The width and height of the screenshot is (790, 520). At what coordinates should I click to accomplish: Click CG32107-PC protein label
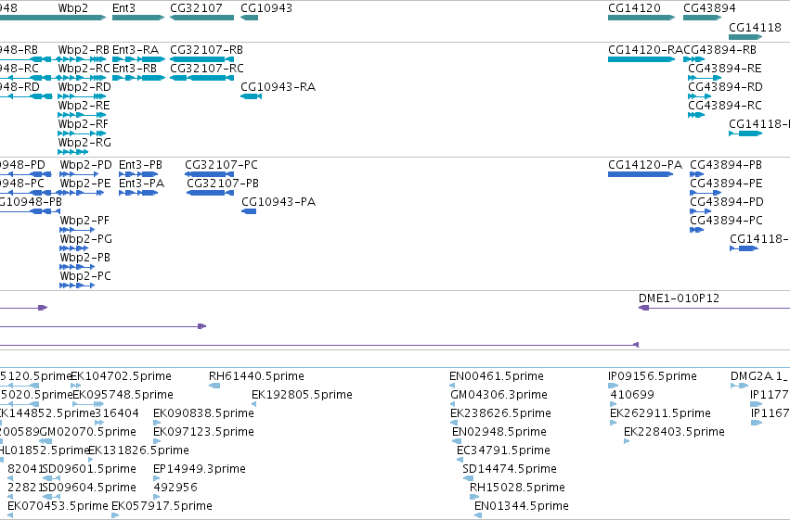[221, 164]
